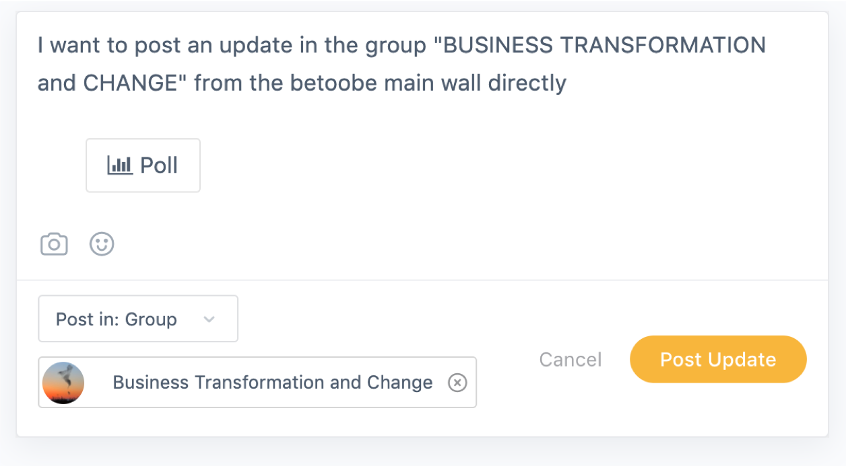Place cursor after the word 'directly'
This screenshot has height=466, width=846.
[568, 83]
